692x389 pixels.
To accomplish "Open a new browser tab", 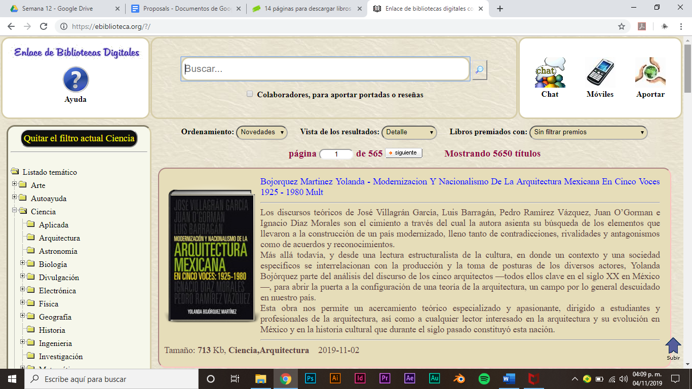I will (500, 9).
